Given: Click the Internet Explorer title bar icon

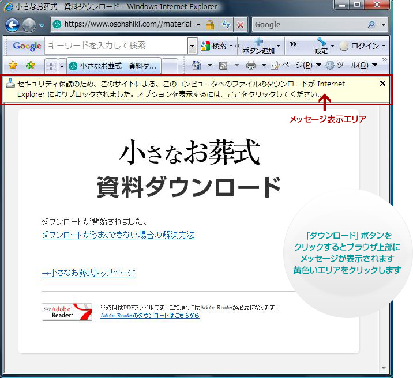Looking at the screenshot, I should pyautogui.click(x=9, y=6).
